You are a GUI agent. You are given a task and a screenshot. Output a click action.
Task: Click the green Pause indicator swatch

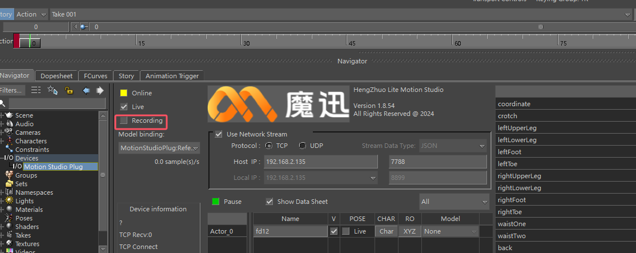[x=216, y=202]
